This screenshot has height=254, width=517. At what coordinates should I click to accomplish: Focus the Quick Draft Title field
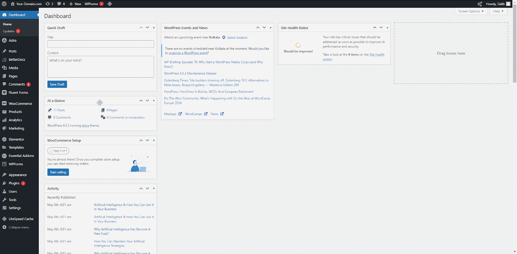coord(101,44)
